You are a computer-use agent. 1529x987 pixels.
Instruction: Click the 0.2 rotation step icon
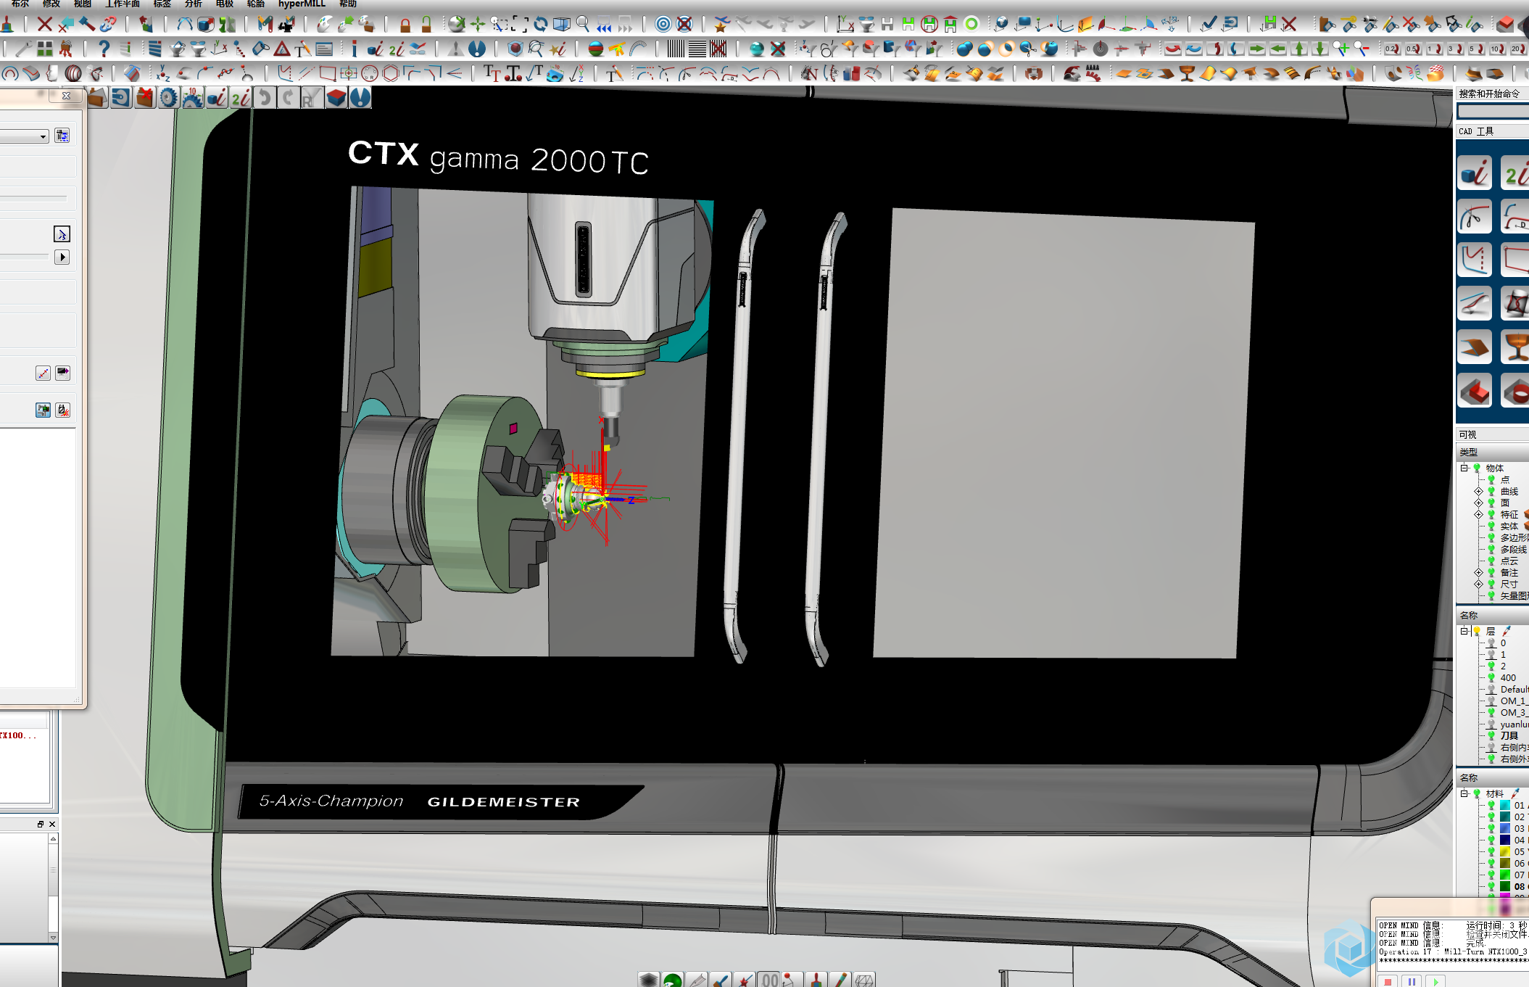click(1391, 49)
